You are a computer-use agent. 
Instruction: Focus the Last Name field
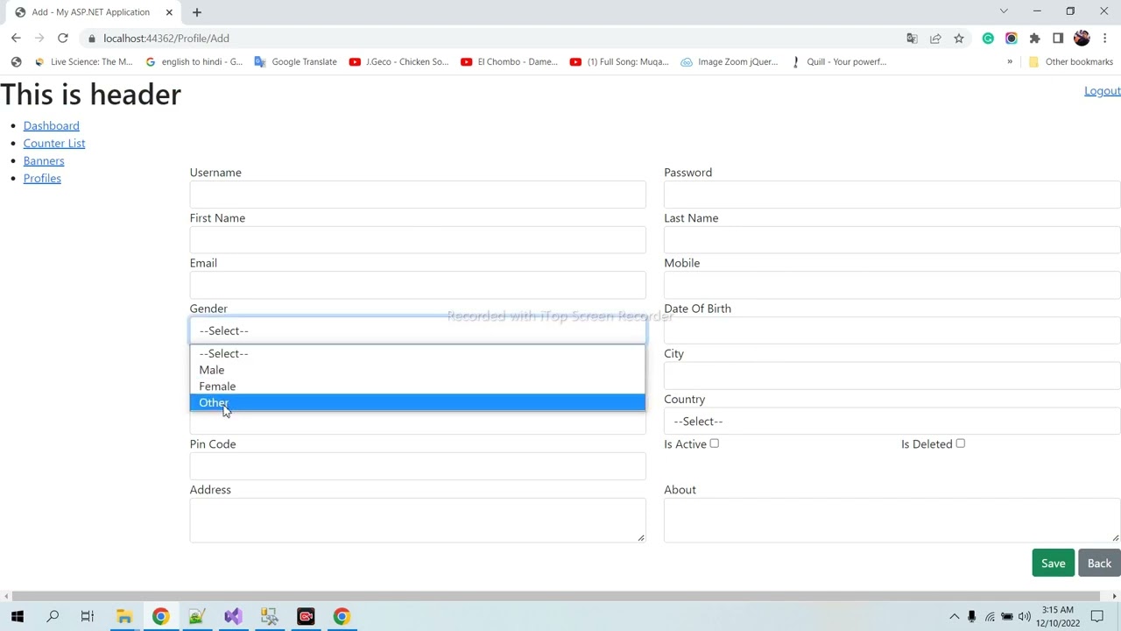(892, 240)
